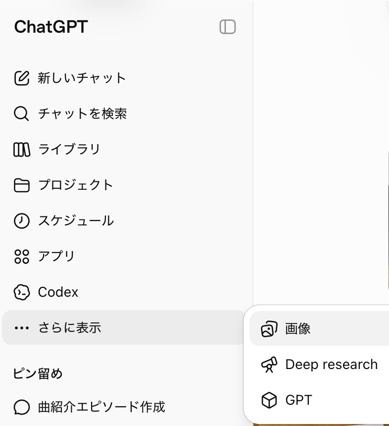Image resolution: width=389 pixels, height=426 pixels.
Task: Select Deep research in the popup menu
Action: point(319,365)
